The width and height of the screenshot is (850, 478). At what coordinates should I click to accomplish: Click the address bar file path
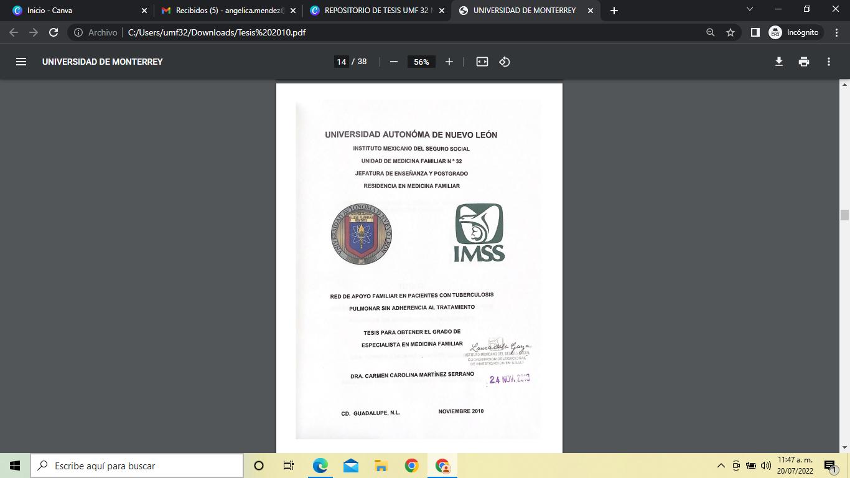[217, 32]
